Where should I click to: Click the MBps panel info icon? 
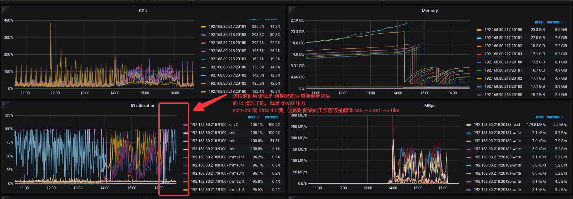pos(290,104)
